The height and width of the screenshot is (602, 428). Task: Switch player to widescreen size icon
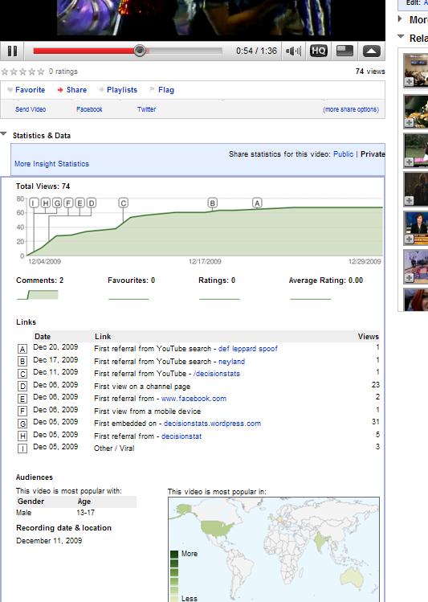344,51
